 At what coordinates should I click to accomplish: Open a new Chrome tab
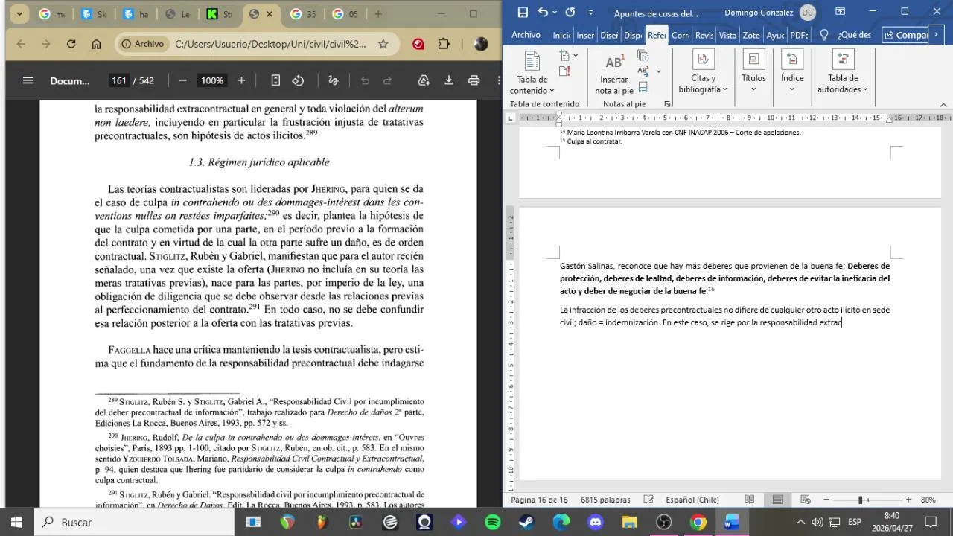point(378,14)
